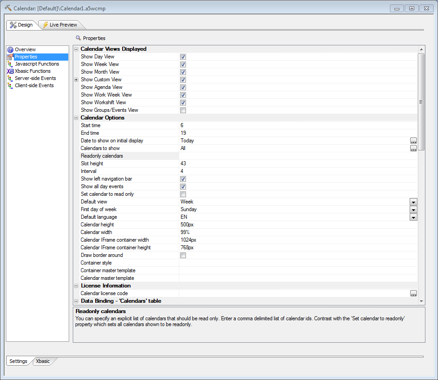Viewport: 438px width, 380px height.
Task: Open browse button for Calendars to show
Action: pos(413,148)
